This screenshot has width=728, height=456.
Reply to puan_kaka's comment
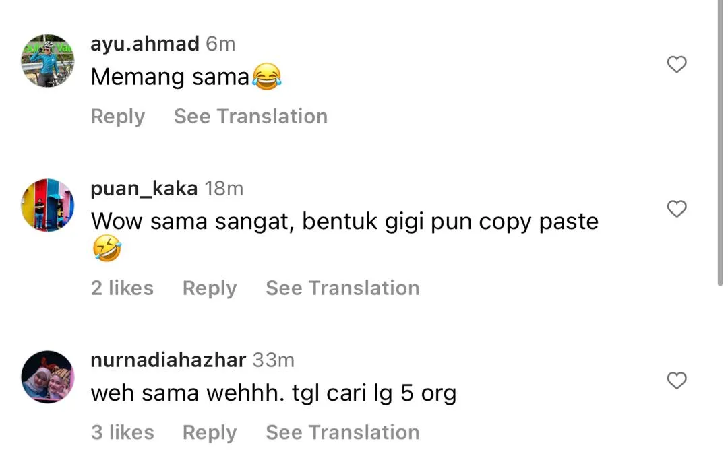click(210, 288)
